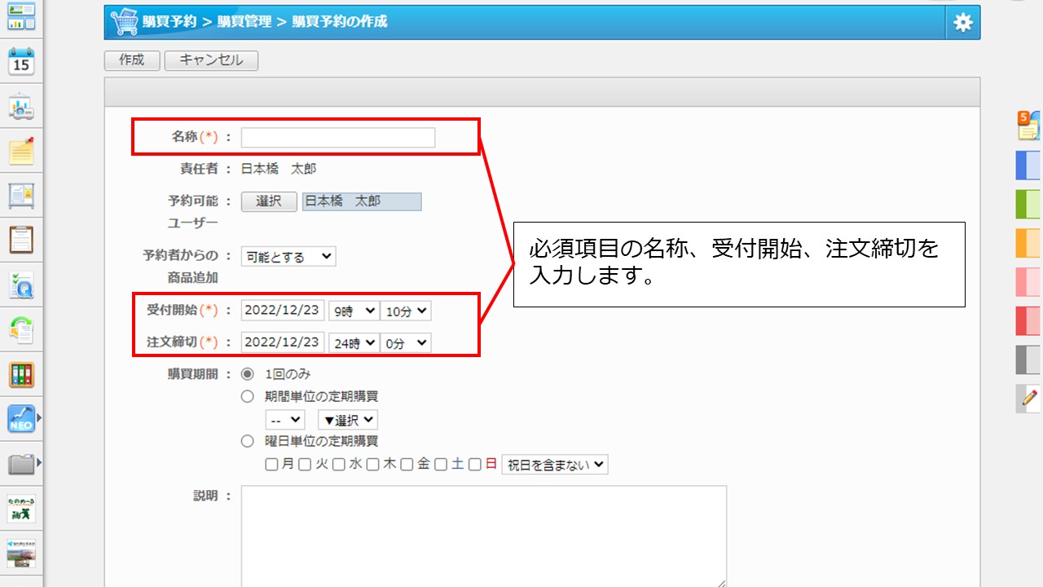Select 期間単位の定期購買 radio option

[x=248, y=396]
